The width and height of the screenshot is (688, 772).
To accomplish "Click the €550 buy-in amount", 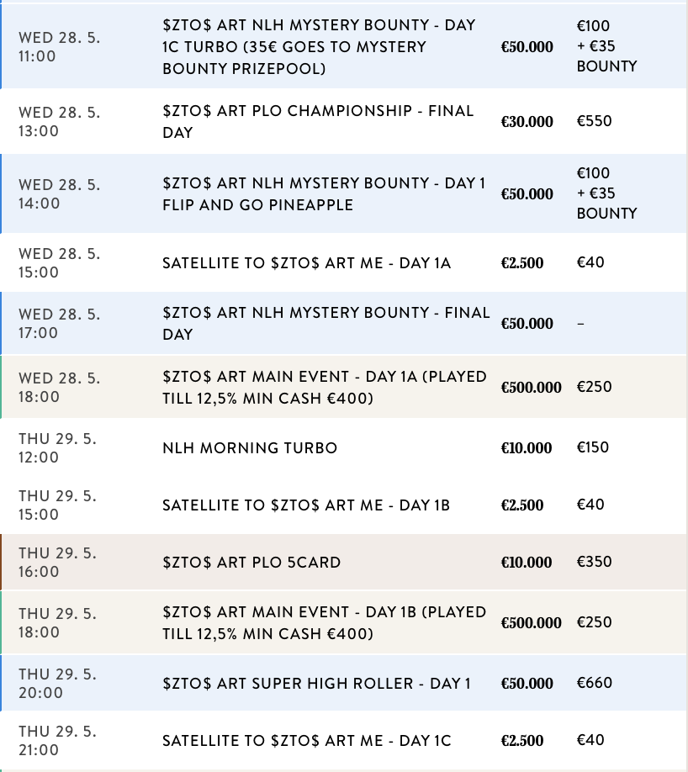I will 594,121.
